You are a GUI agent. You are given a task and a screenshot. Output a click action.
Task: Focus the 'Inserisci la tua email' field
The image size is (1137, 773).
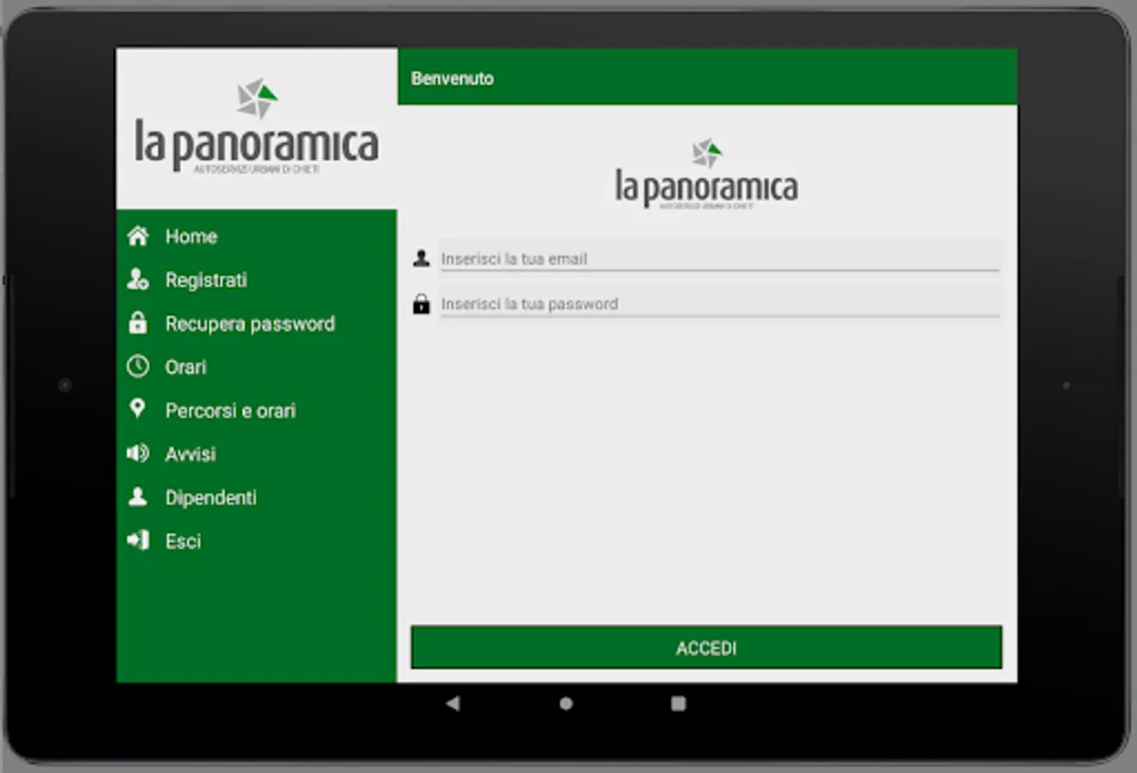coord(720,258)
